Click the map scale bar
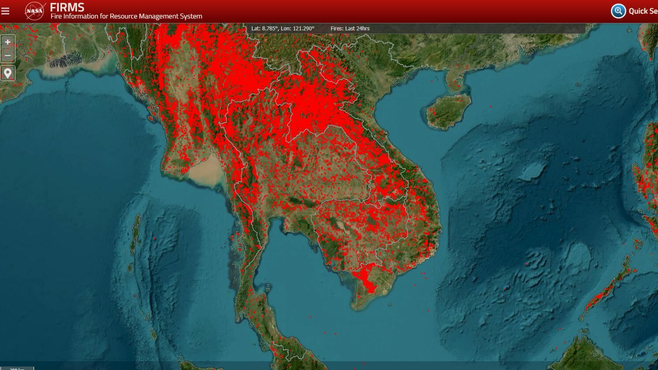 click(x=17, y=368)
